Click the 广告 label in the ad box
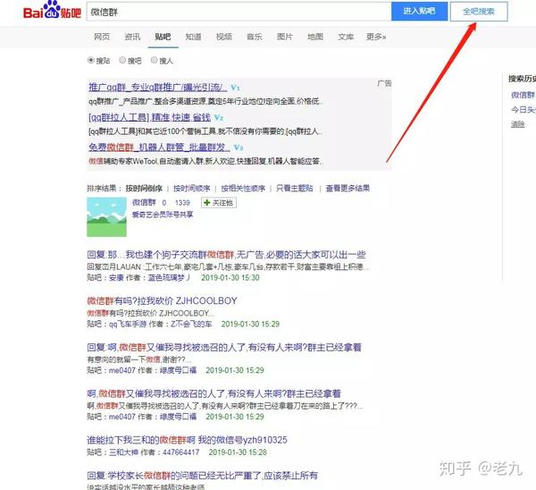536x490 pixels. coord(384,83)
